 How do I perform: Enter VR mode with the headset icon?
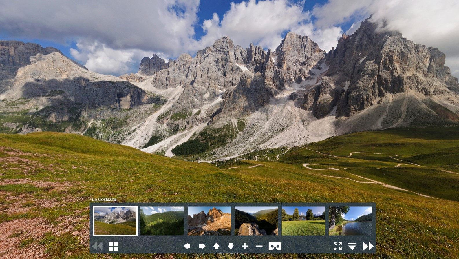[x=275, y=246]
